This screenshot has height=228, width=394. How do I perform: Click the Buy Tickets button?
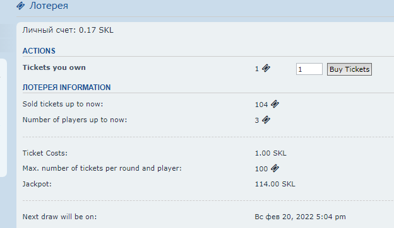pyautogui.click(x=349, y=69)
